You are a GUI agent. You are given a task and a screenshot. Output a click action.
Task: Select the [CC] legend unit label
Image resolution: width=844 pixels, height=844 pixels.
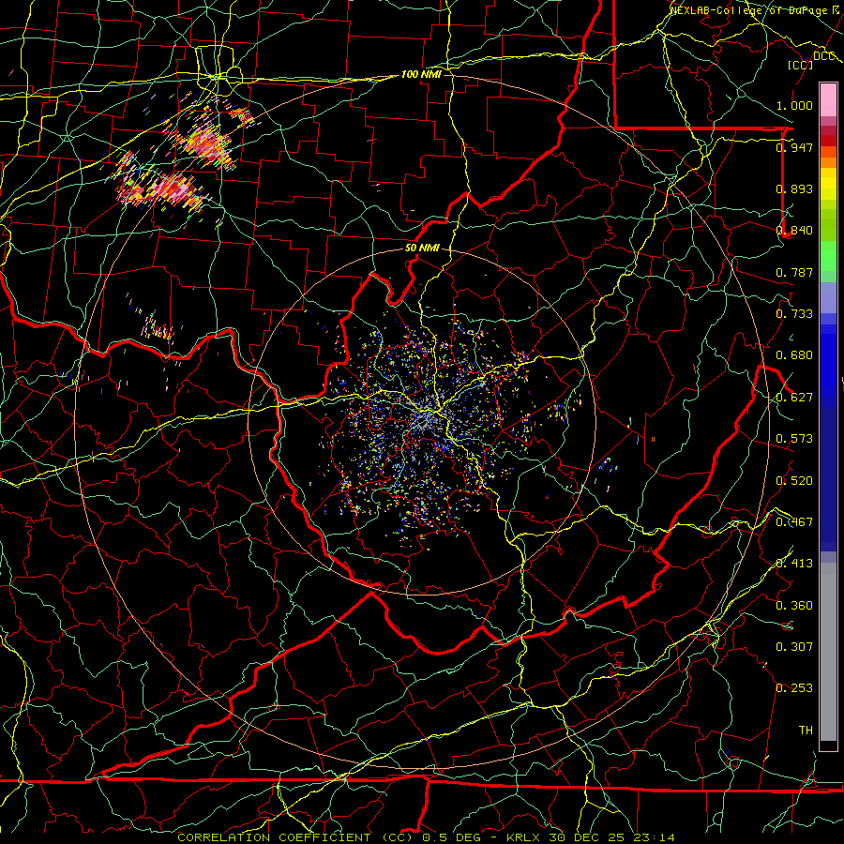[801, 65]
